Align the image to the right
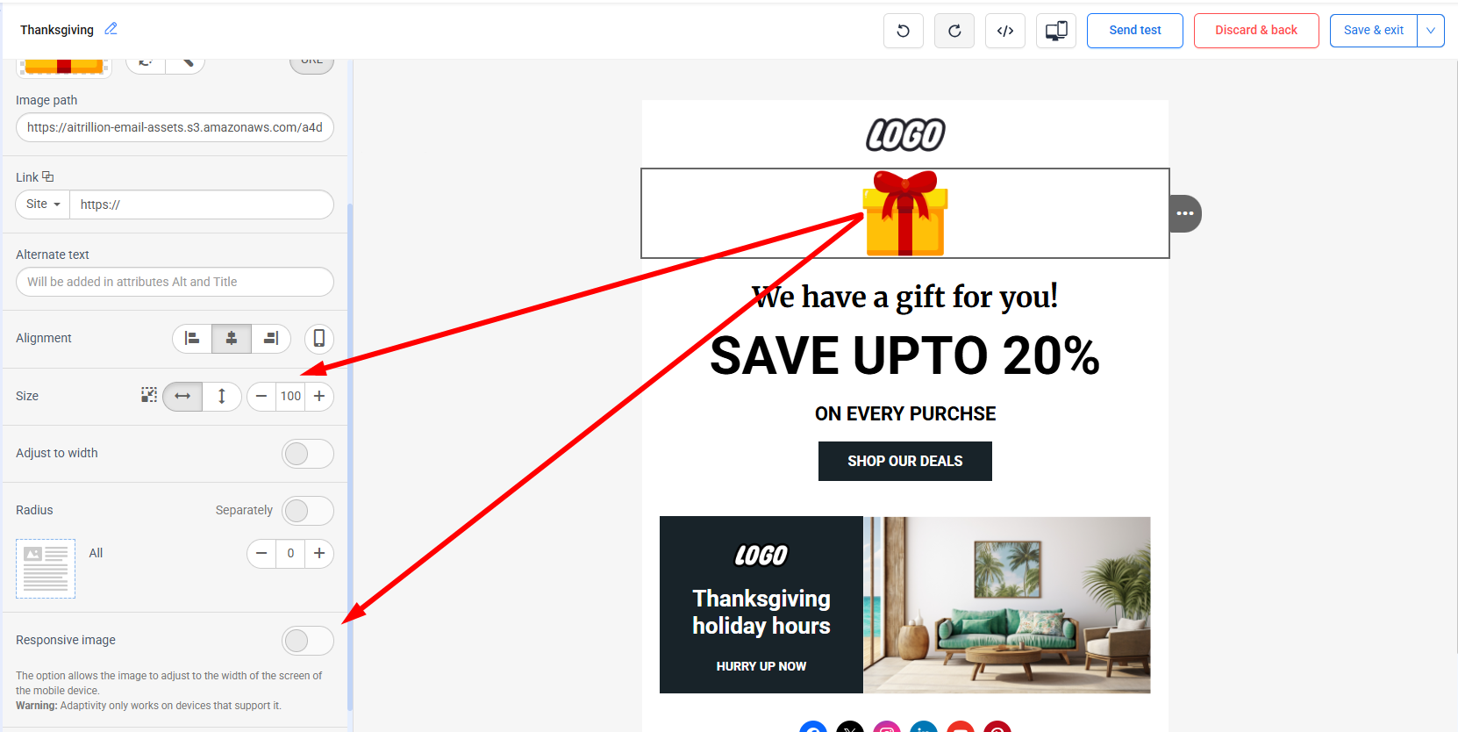 271,338
